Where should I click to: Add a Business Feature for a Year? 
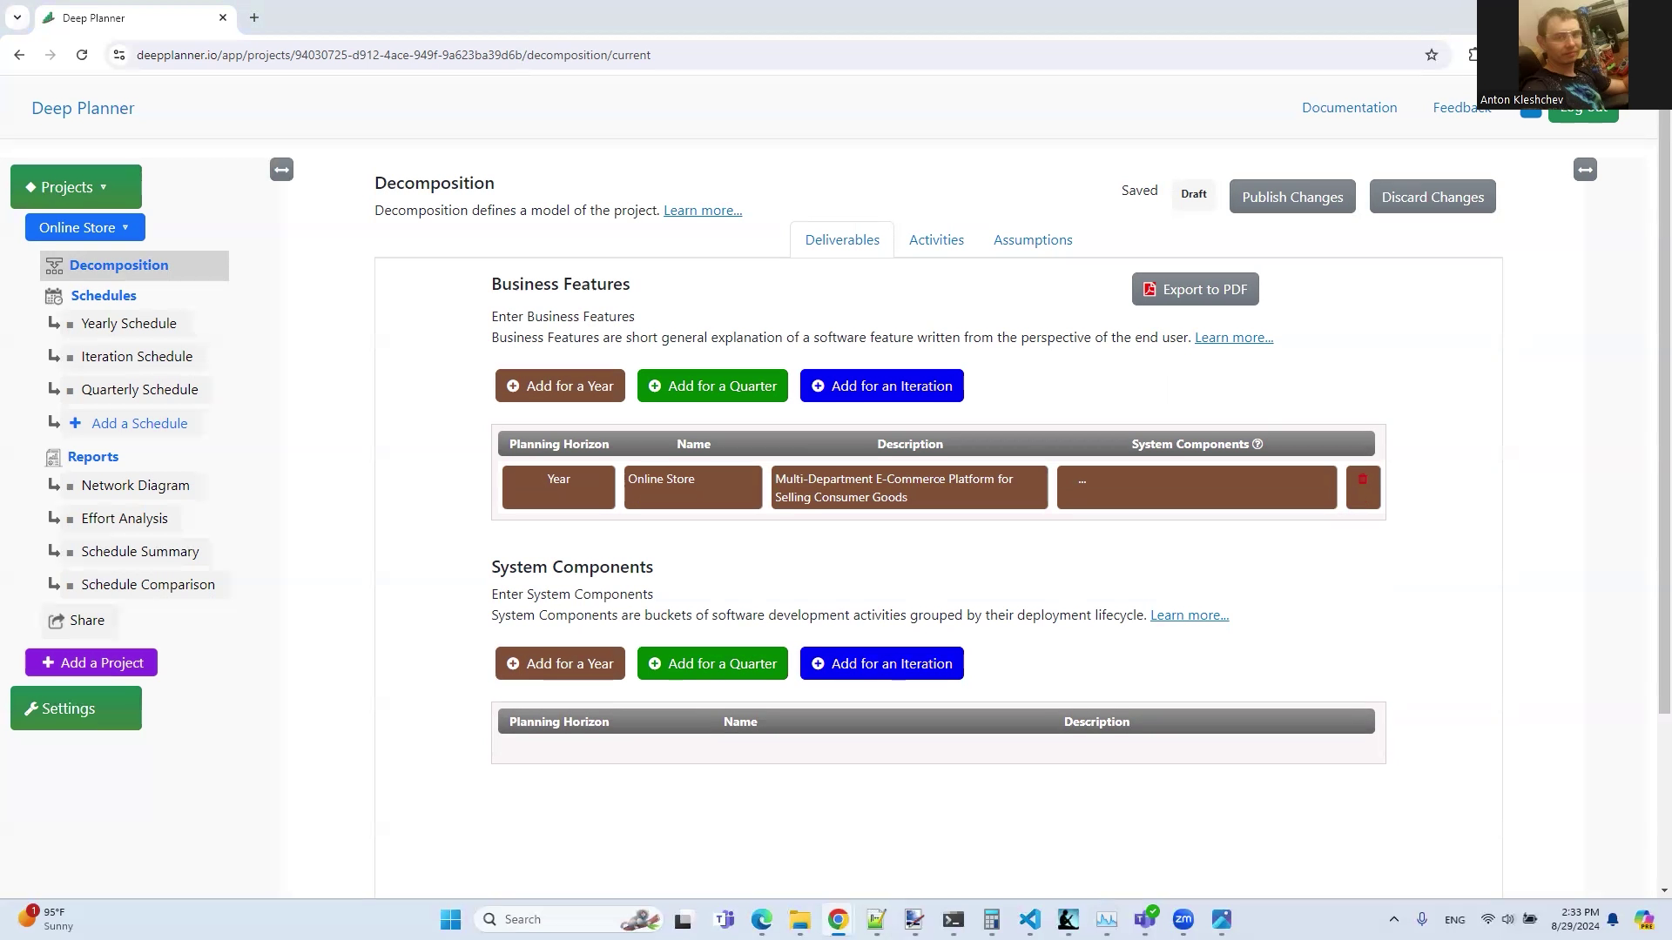(x=560, y=386)
